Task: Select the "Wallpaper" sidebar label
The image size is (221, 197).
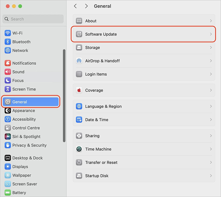Action: (x=22, y=175)
